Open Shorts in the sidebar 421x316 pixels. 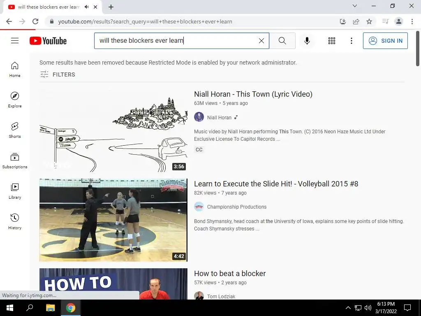(x=15, y=130)
